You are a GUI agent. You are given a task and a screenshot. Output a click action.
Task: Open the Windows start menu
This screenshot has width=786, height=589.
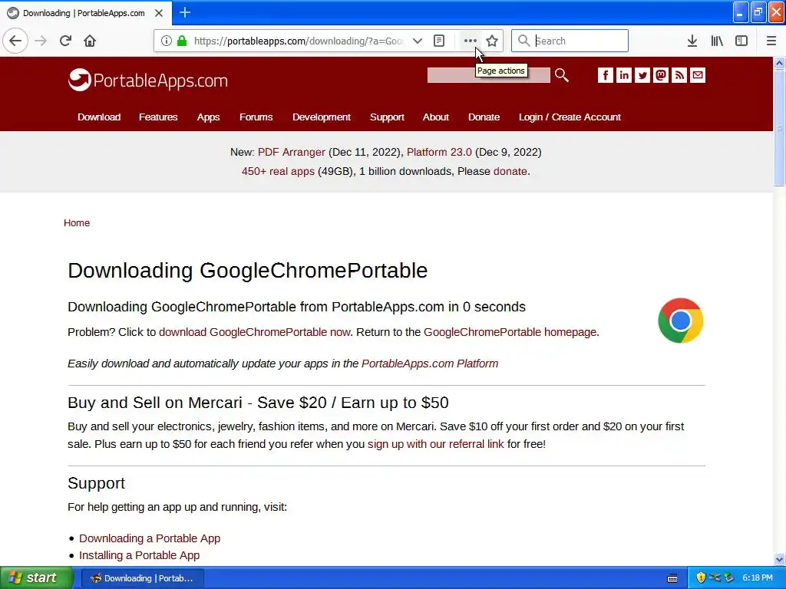click(36, 578)
